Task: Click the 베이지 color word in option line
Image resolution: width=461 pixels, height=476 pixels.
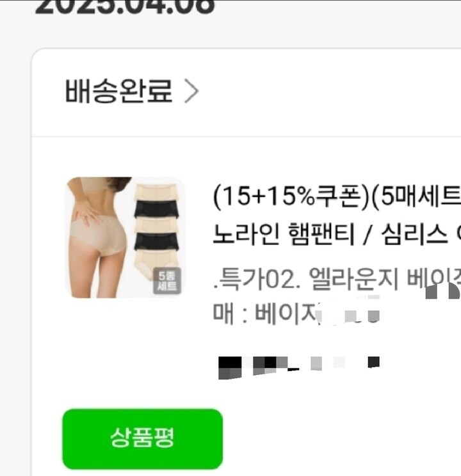Action: (x=286, y=313)
